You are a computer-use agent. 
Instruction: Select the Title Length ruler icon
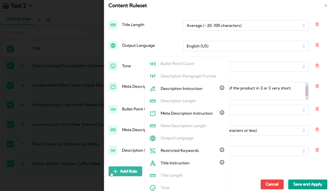point(113,24)
